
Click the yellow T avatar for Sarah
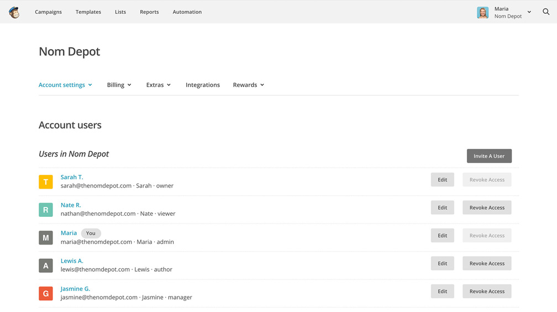coord(46,181)
